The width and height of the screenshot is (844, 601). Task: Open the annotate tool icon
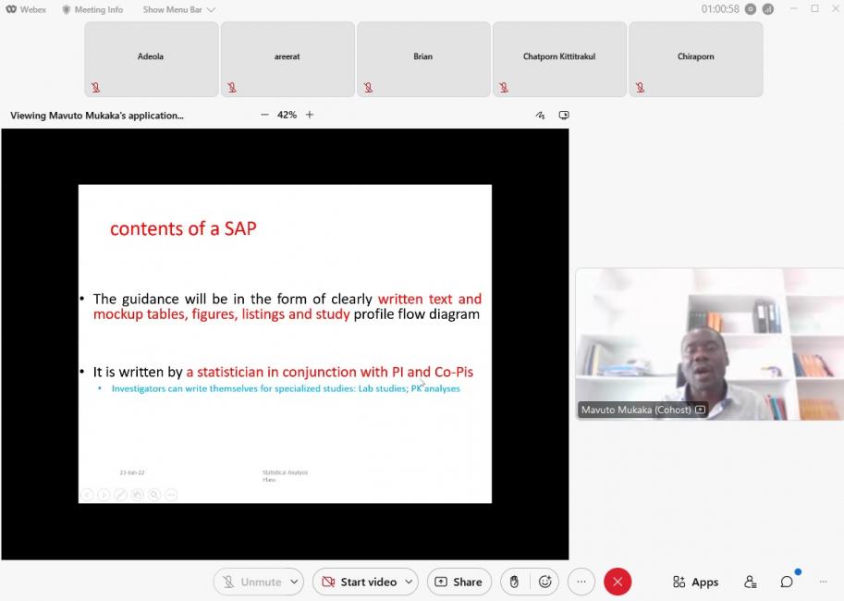click(x=541, y=116)
